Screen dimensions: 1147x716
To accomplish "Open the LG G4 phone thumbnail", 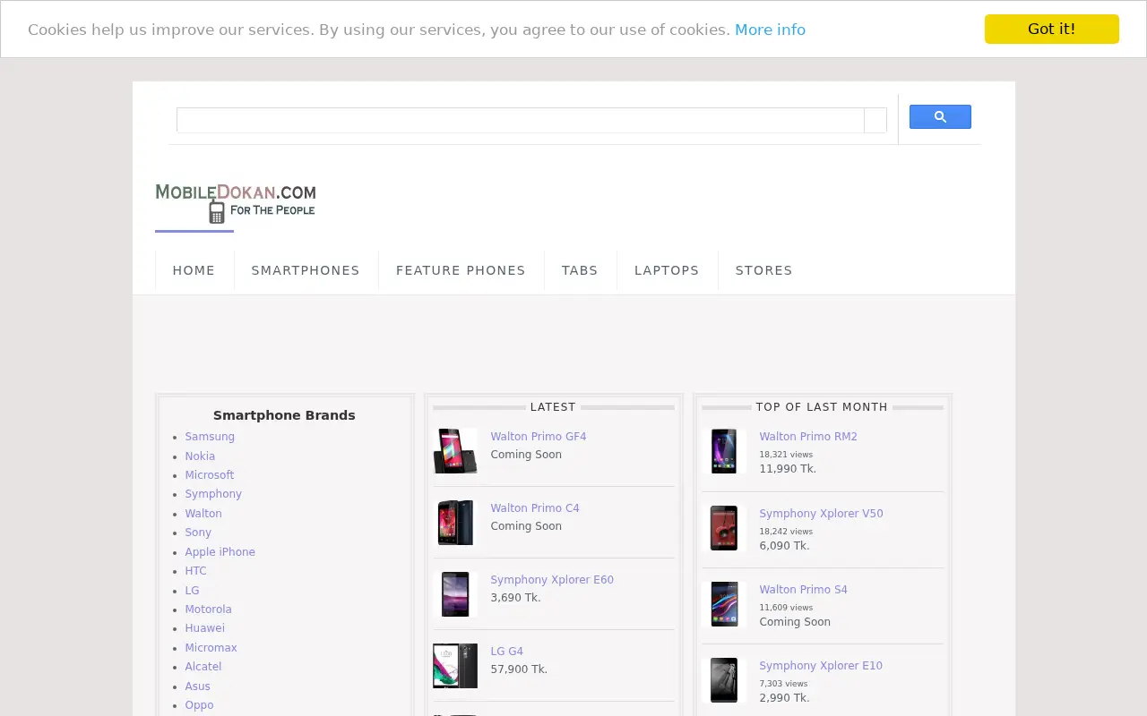I will 455,666.
